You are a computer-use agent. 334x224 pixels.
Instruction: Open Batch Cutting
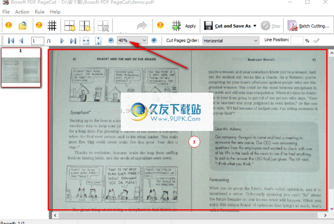pos(308,26)
